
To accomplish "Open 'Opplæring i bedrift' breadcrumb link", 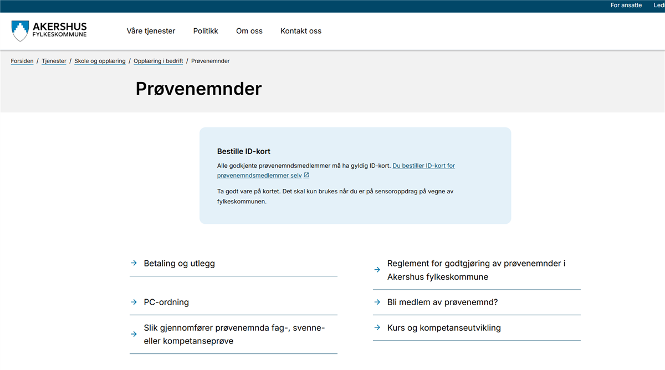I will (158, 61).
